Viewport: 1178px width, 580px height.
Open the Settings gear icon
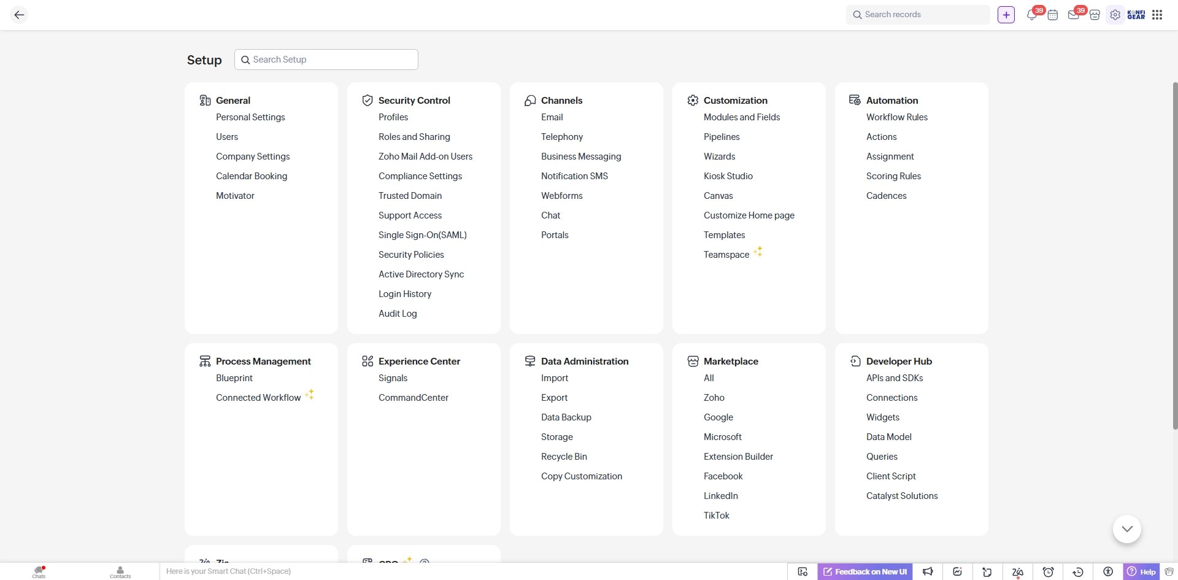pyautogui.click(x=1115, y=14)
